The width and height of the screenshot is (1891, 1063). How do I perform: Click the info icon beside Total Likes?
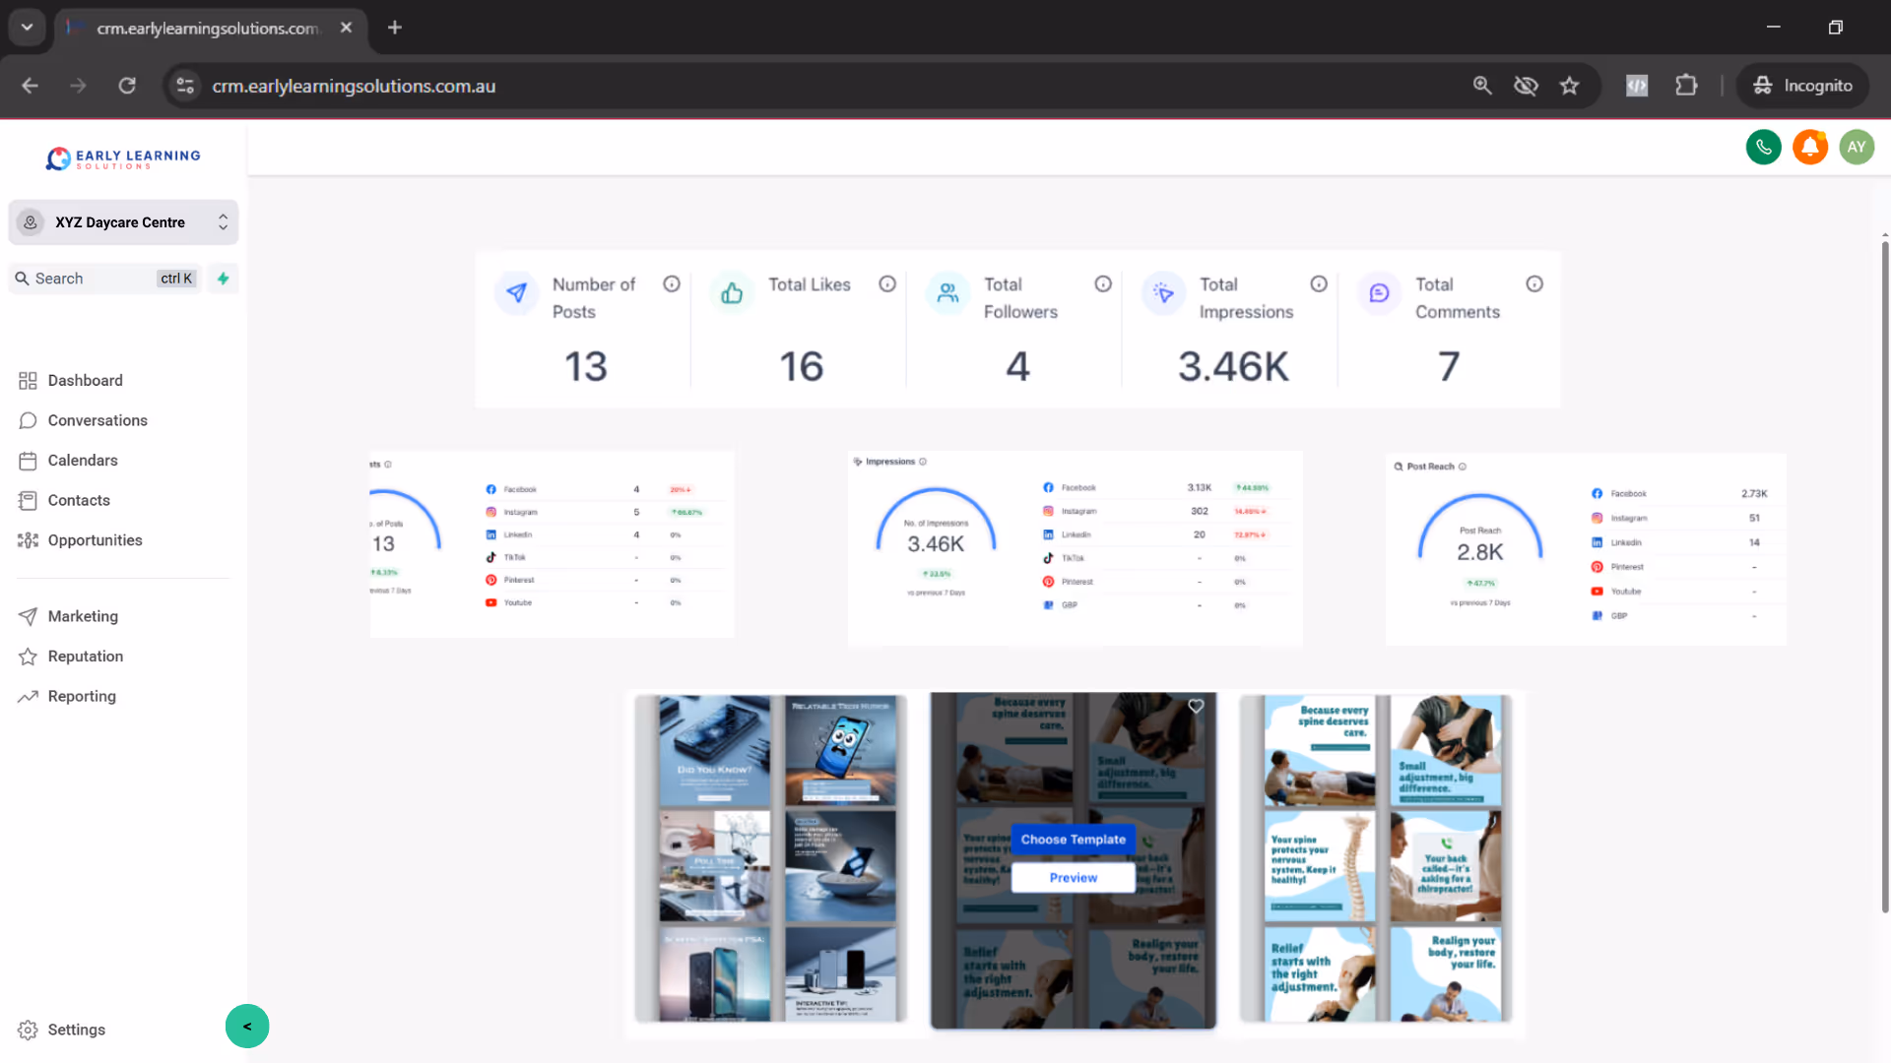click(x=887, y=284)
